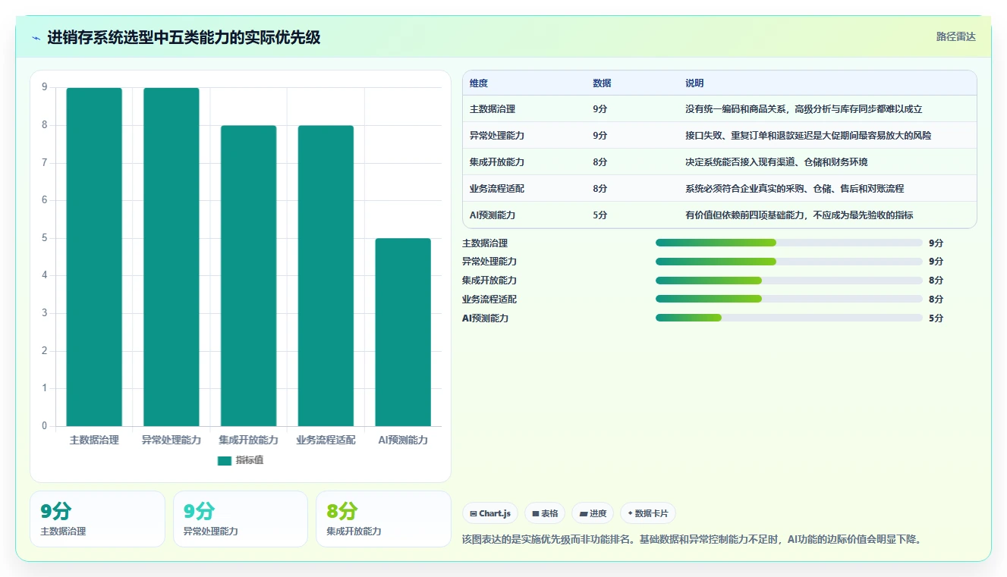
Task: Toggle the 指标值 legend label
Action: (250, 460)
